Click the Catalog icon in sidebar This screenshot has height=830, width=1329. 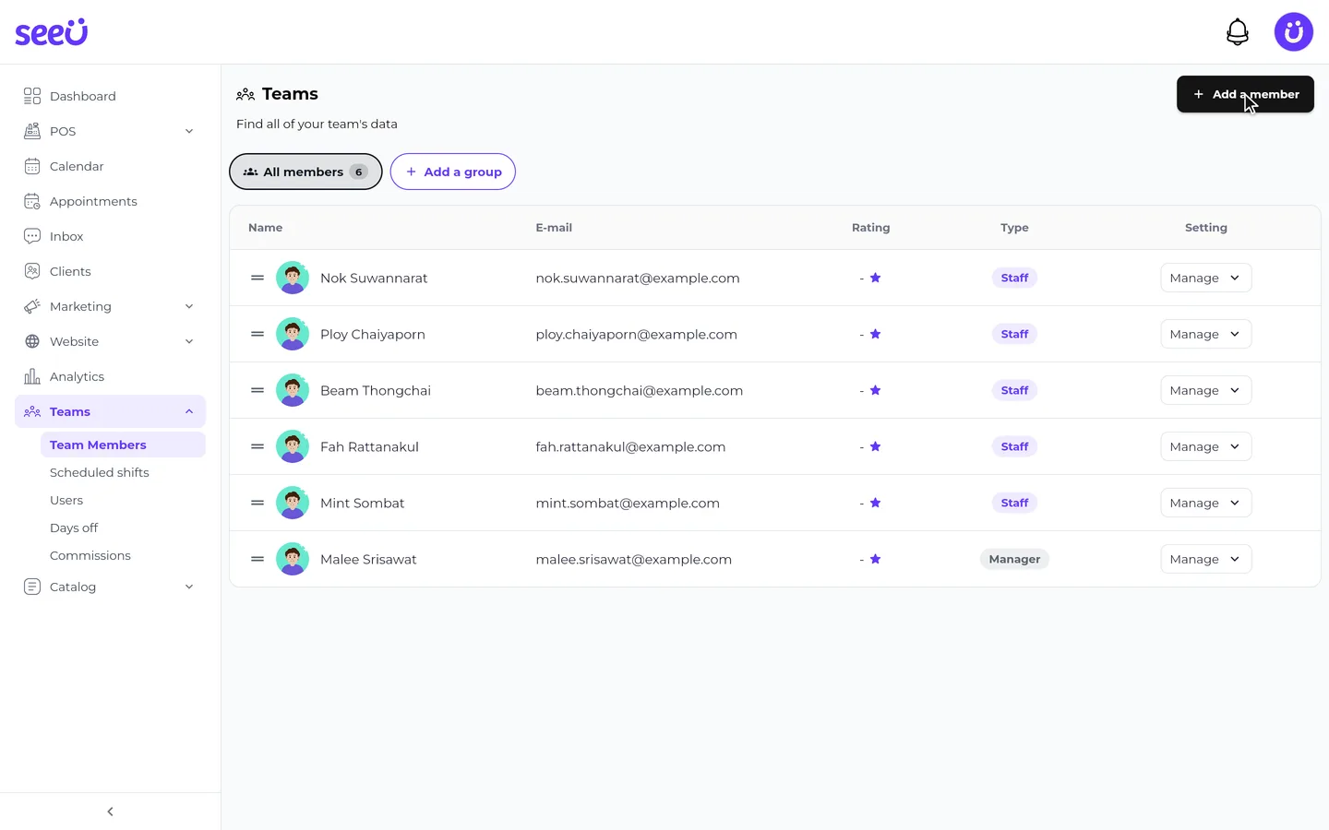click(32, 587)
